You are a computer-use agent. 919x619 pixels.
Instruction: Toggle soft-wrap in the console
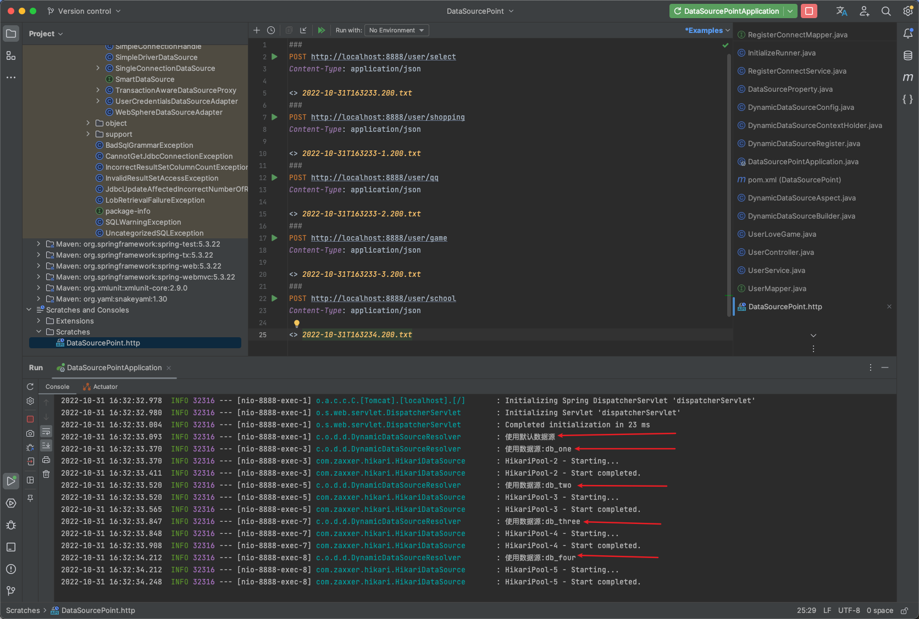[46, 431]
